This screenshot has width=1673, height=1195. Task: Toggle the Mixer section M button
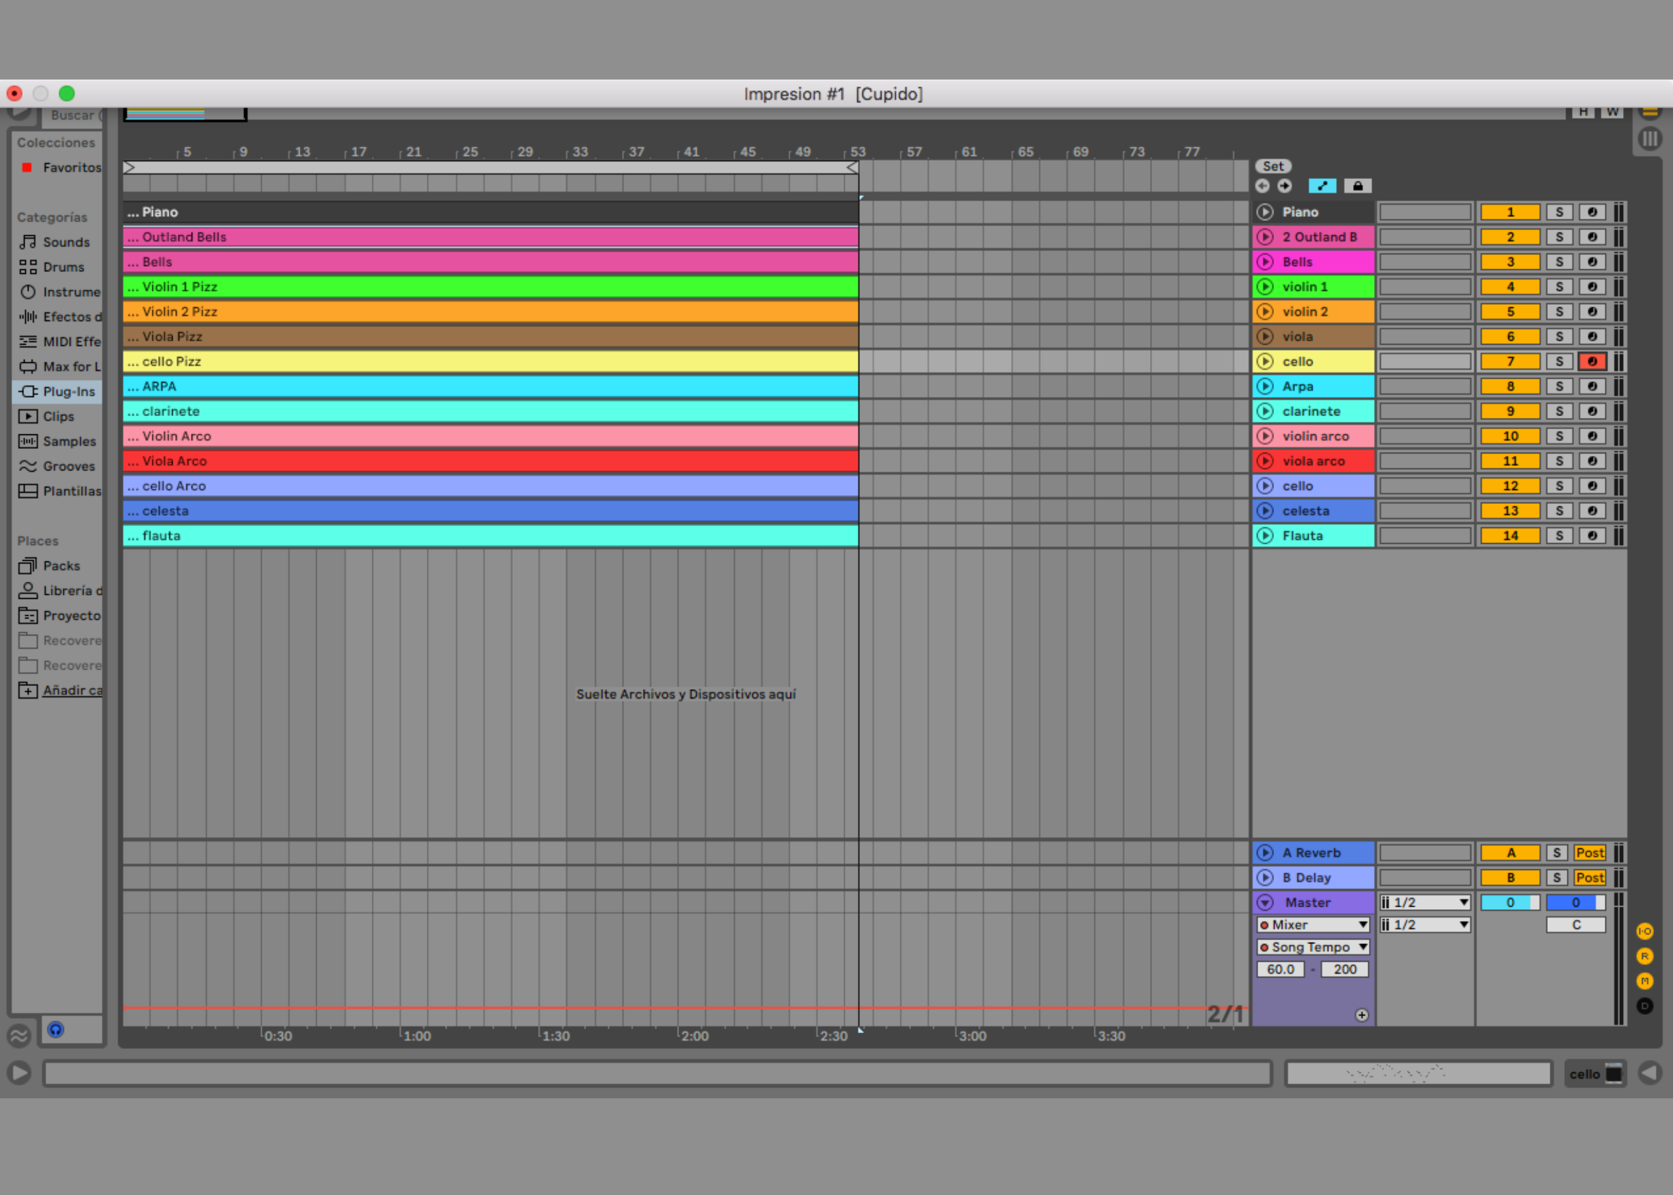tap(1645, 981)
